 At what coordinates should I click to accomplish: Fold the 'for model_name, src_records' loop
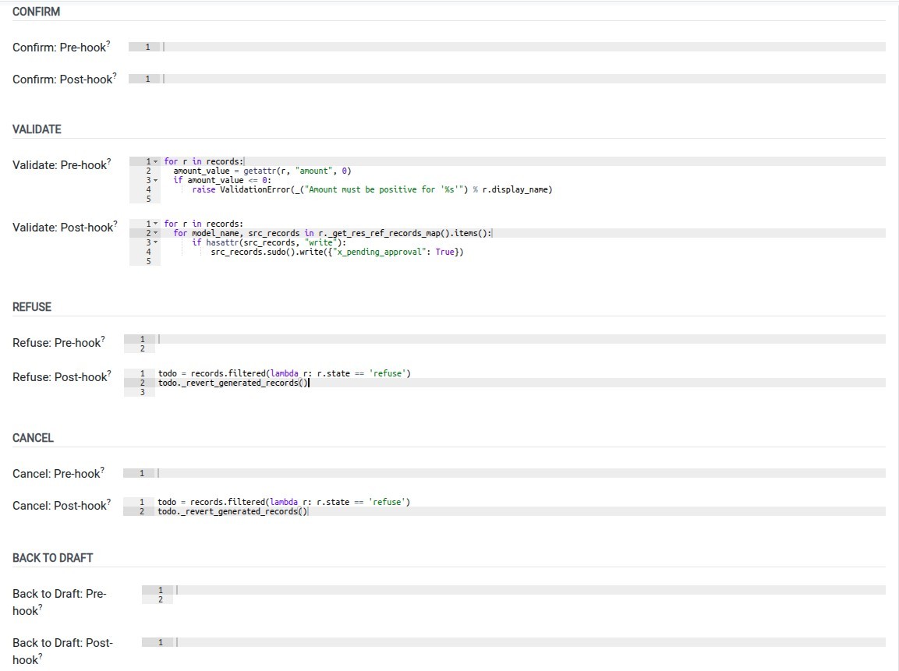pyautogui.click(x=155, y=233)
